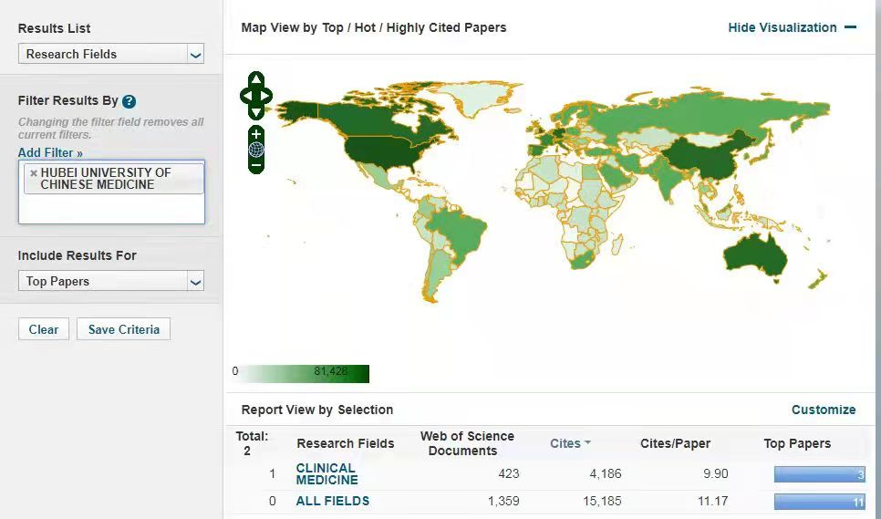Pan the map up
This screenshot has width=881, height=519.
pyautogui.click(x=256, y=79)
